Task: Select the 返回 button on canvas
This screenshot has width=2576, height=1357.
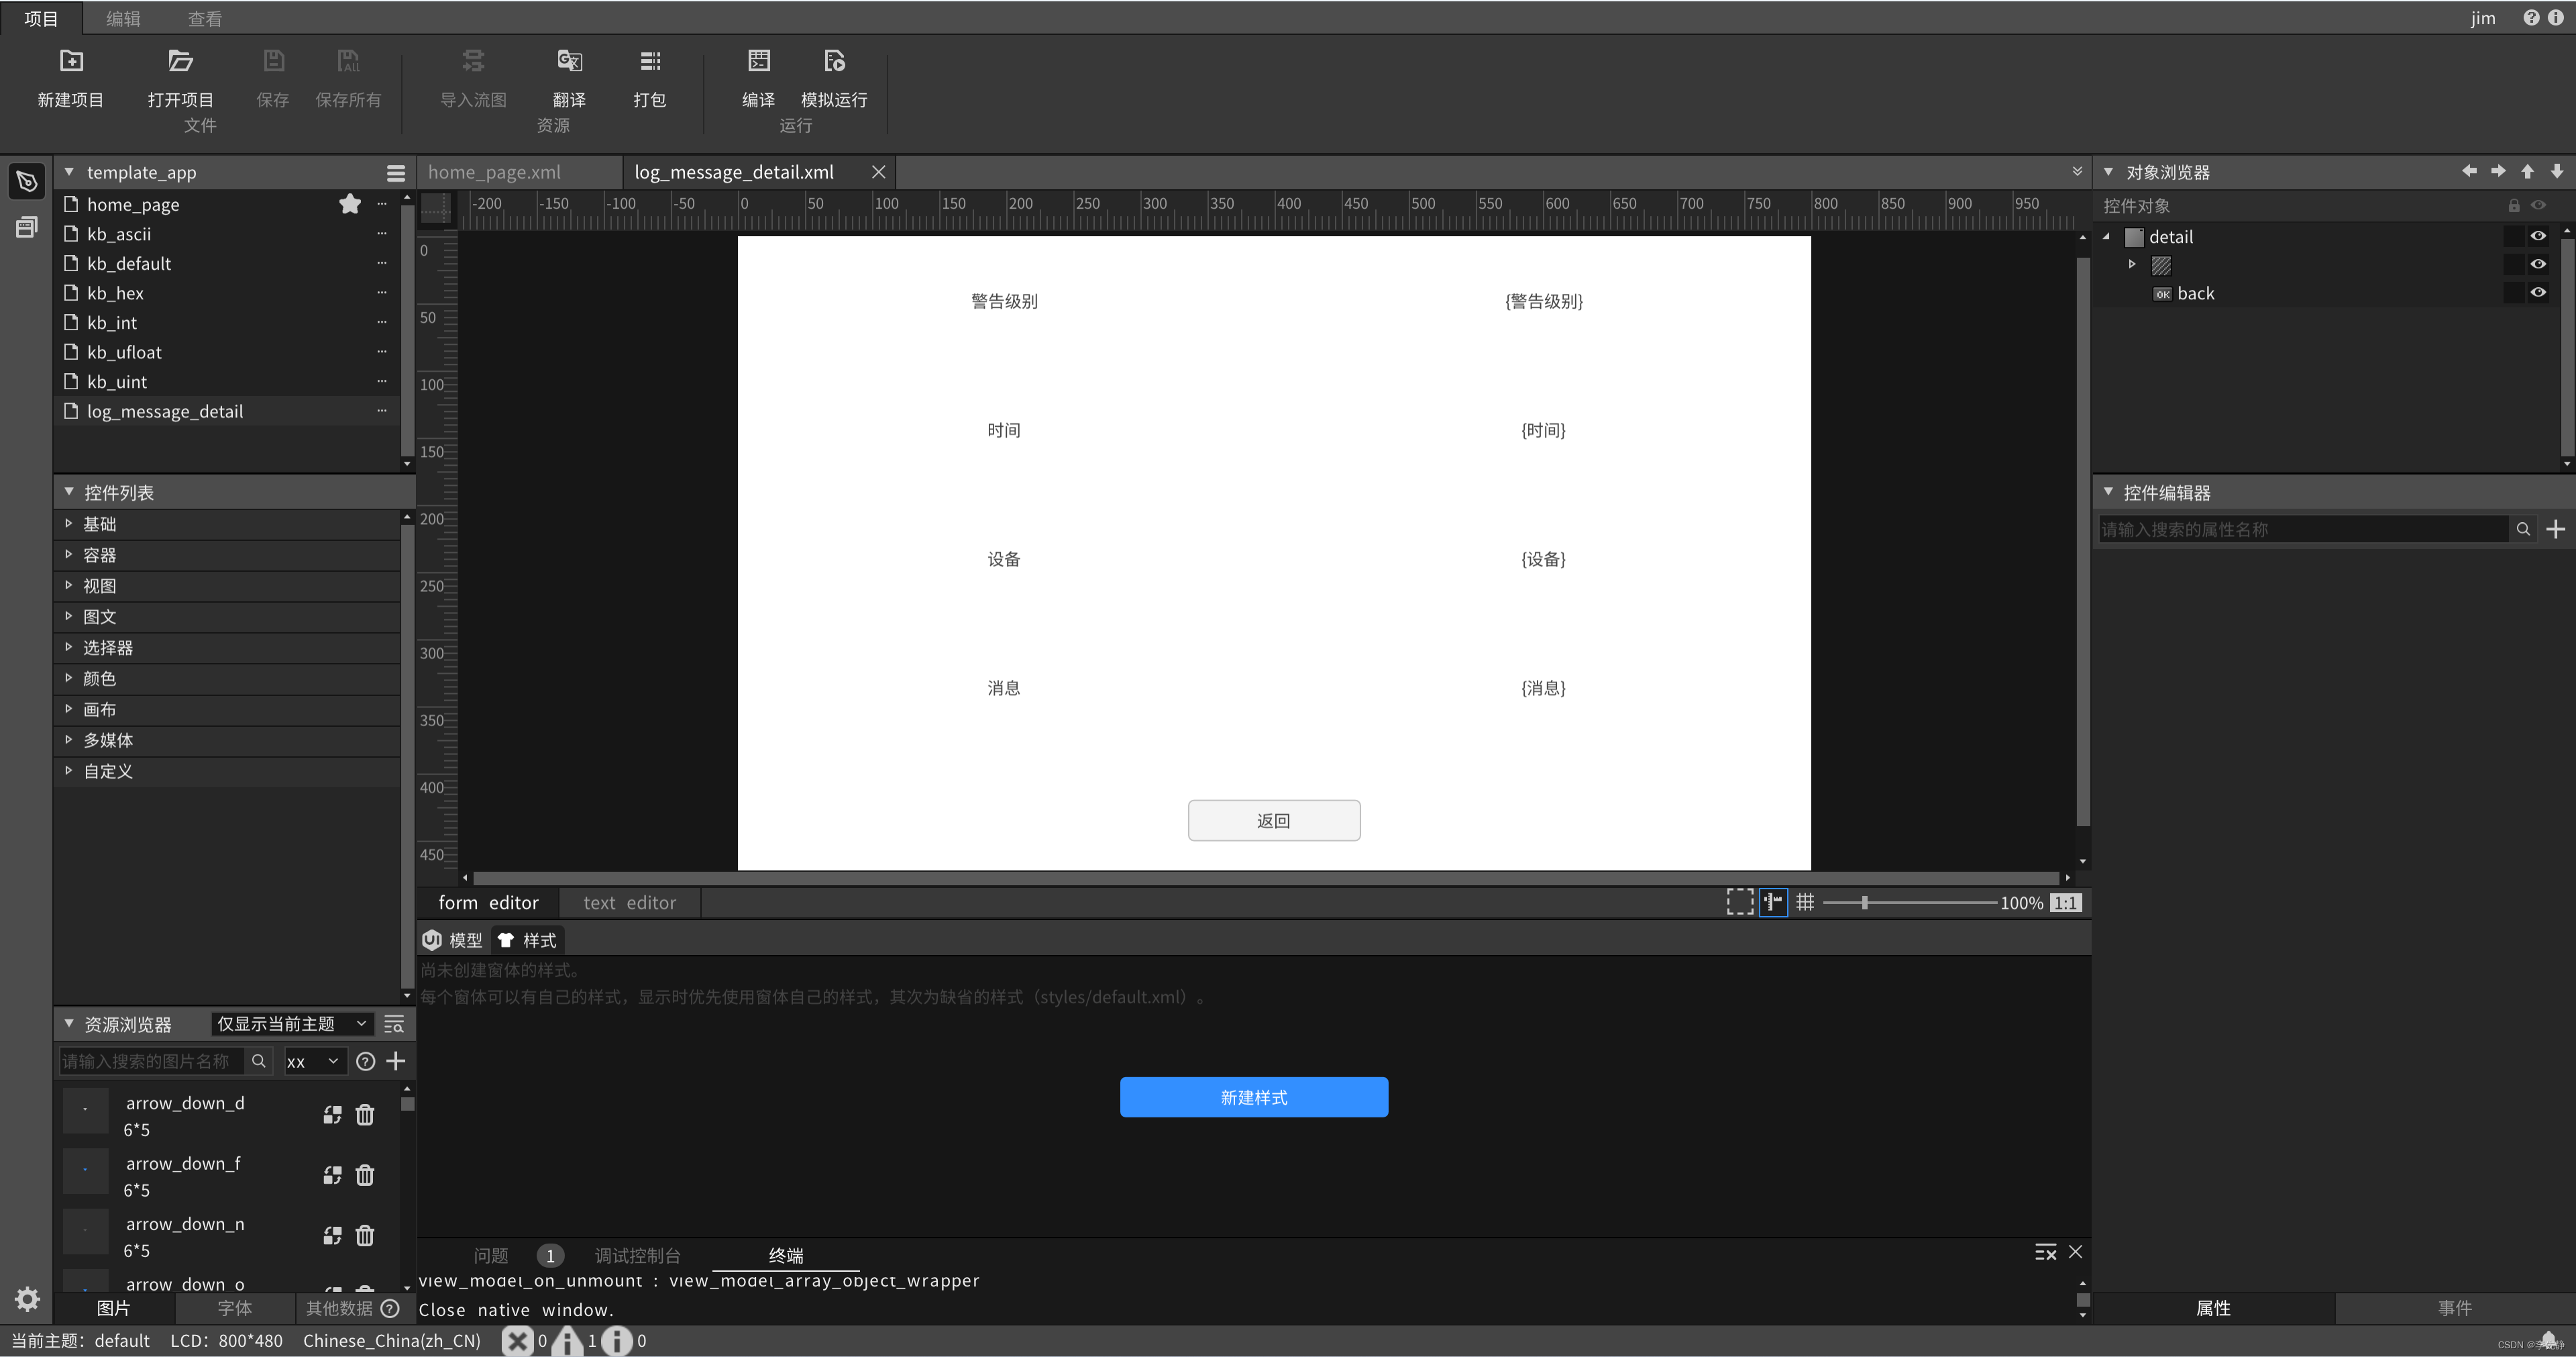Action: pos(1274,821)
